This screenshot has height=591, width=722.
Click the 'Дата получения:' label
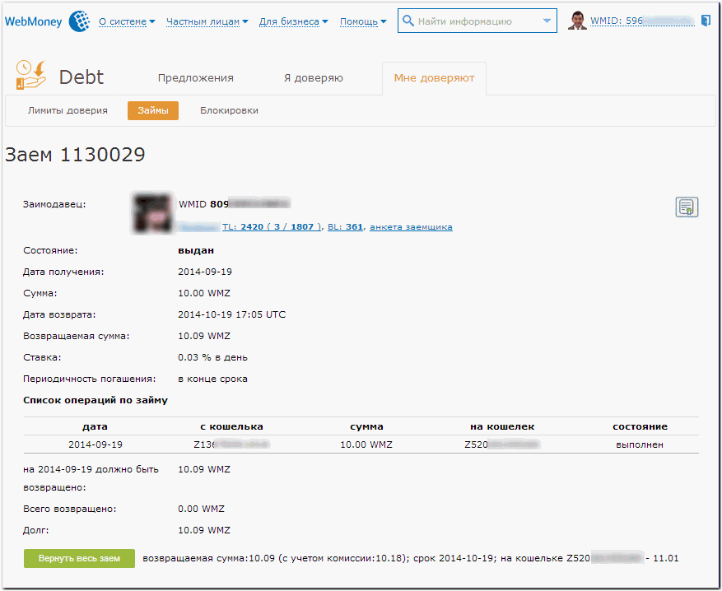tap(63, 272)
